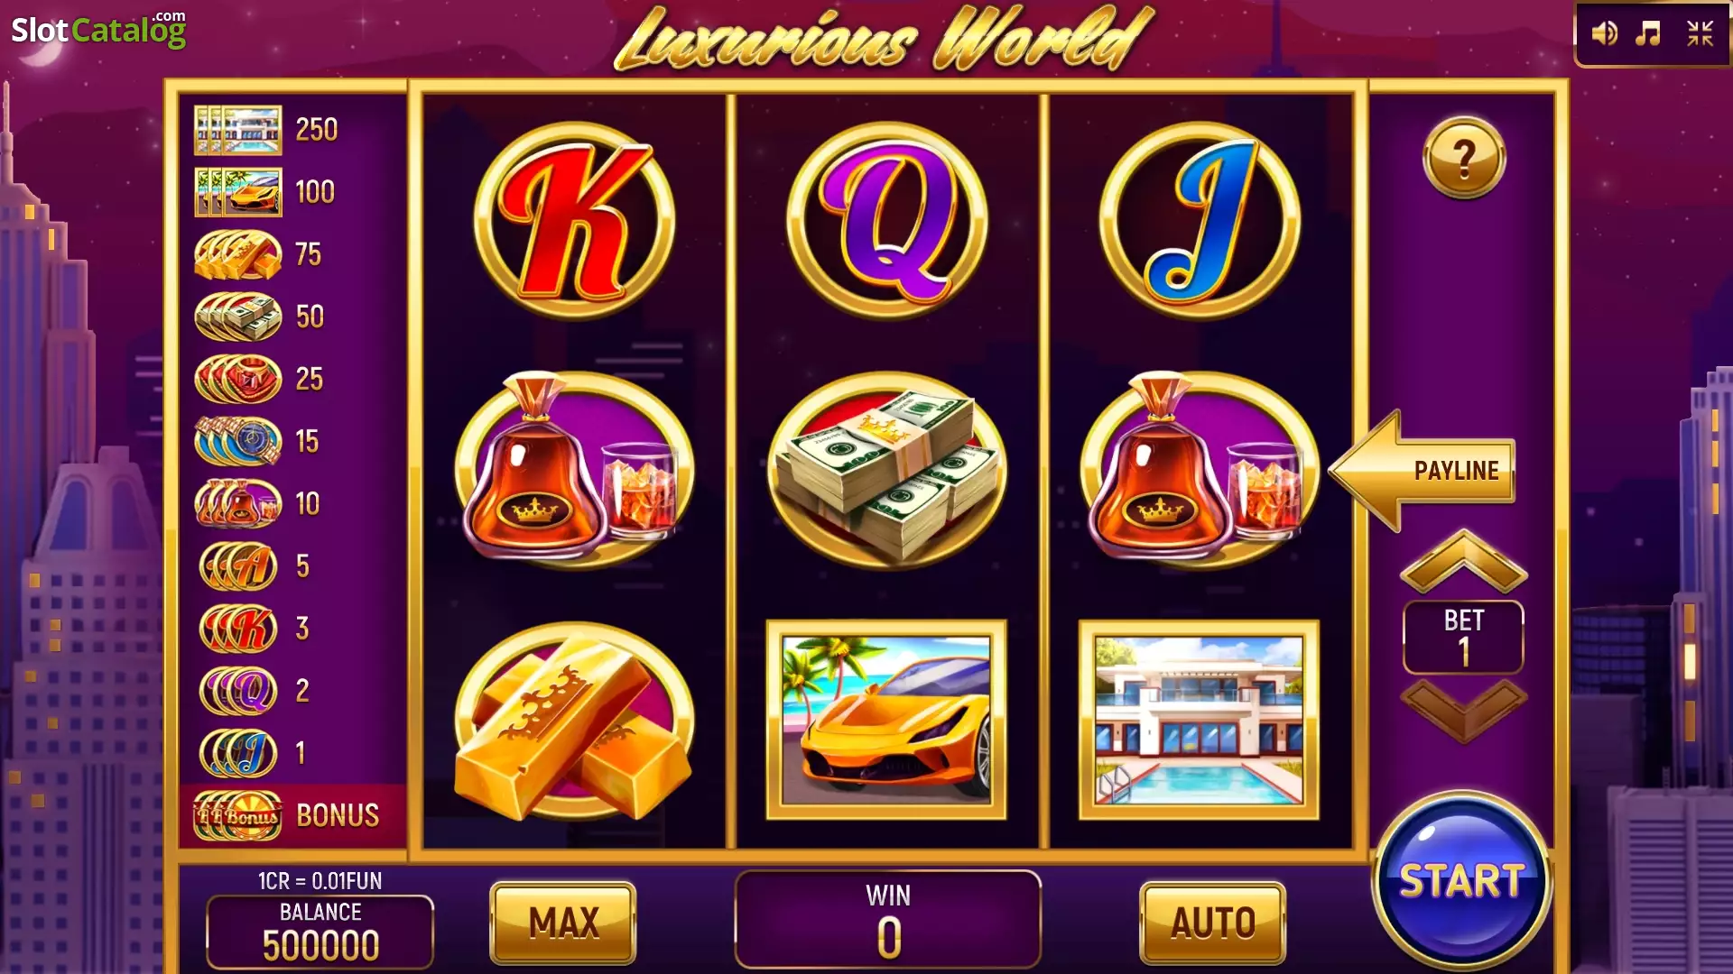Click the MAX bet button

click(x=563, y=923)
